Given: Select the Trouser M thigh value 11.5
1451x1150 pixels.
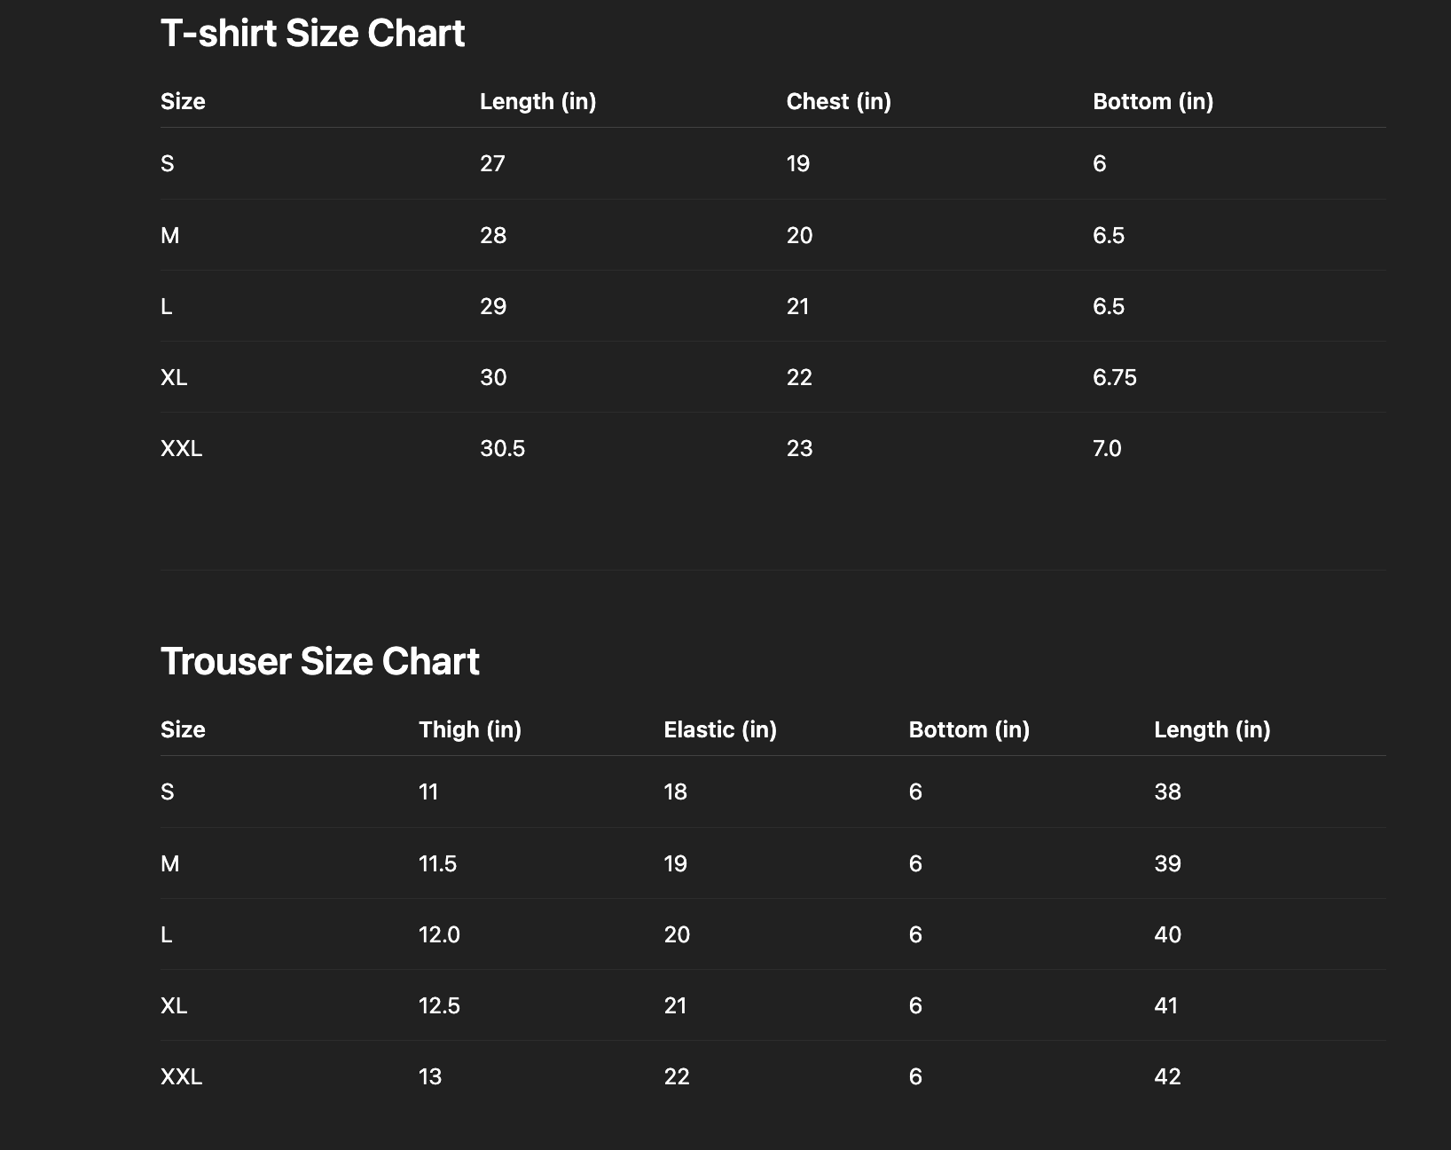Looking at the screenshot, I should (437, 864).
